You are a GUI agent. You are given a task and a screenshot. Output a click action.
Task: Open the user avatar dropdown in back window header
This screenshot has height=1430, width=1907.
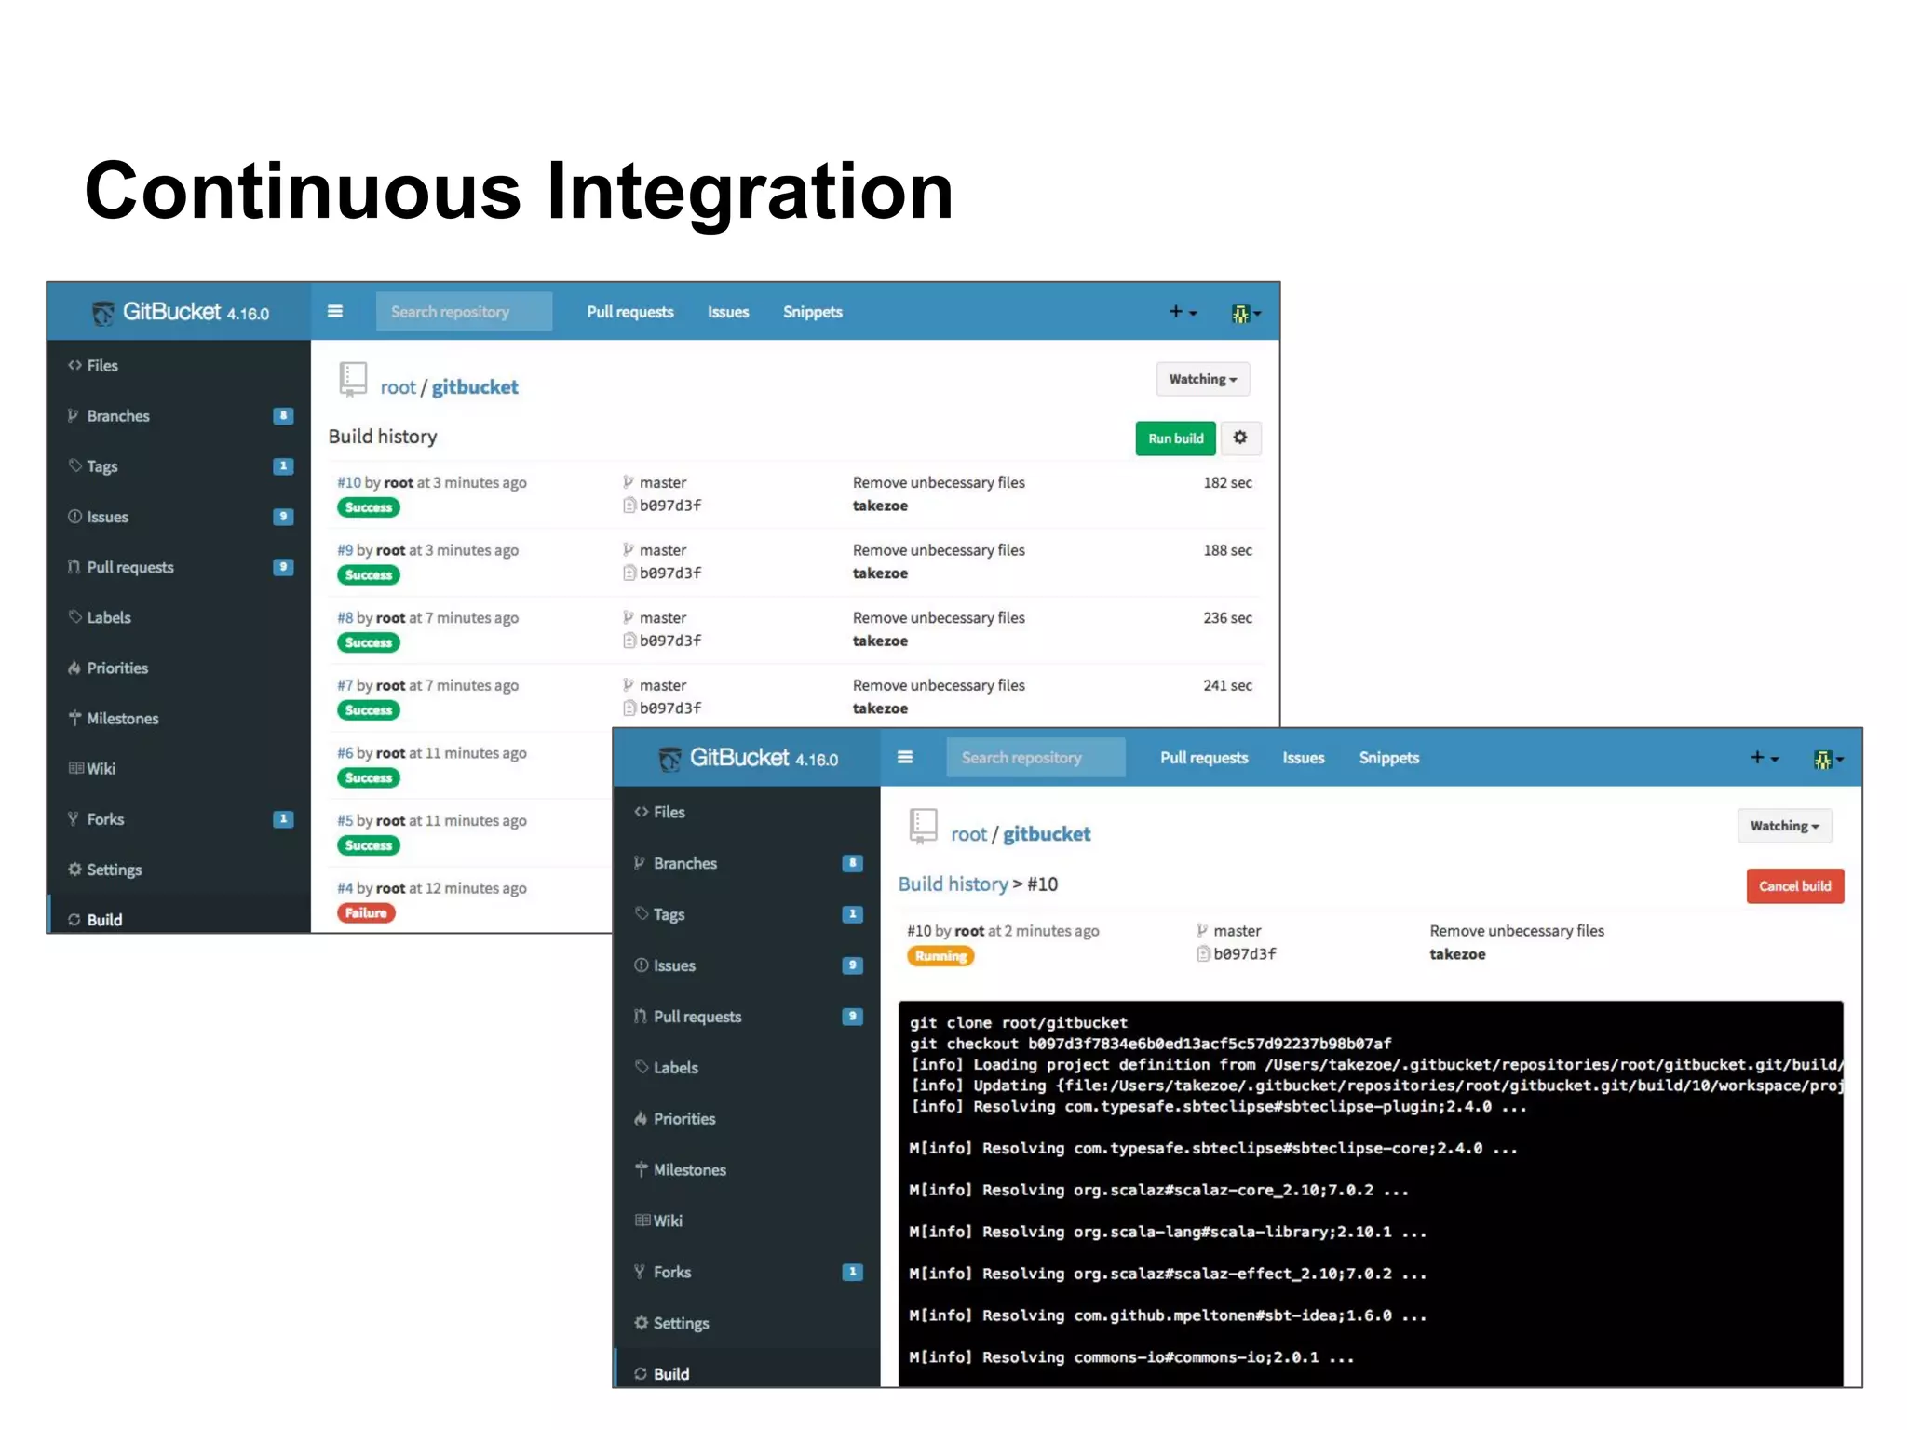pyautogui.click(x=1246, y=314)
